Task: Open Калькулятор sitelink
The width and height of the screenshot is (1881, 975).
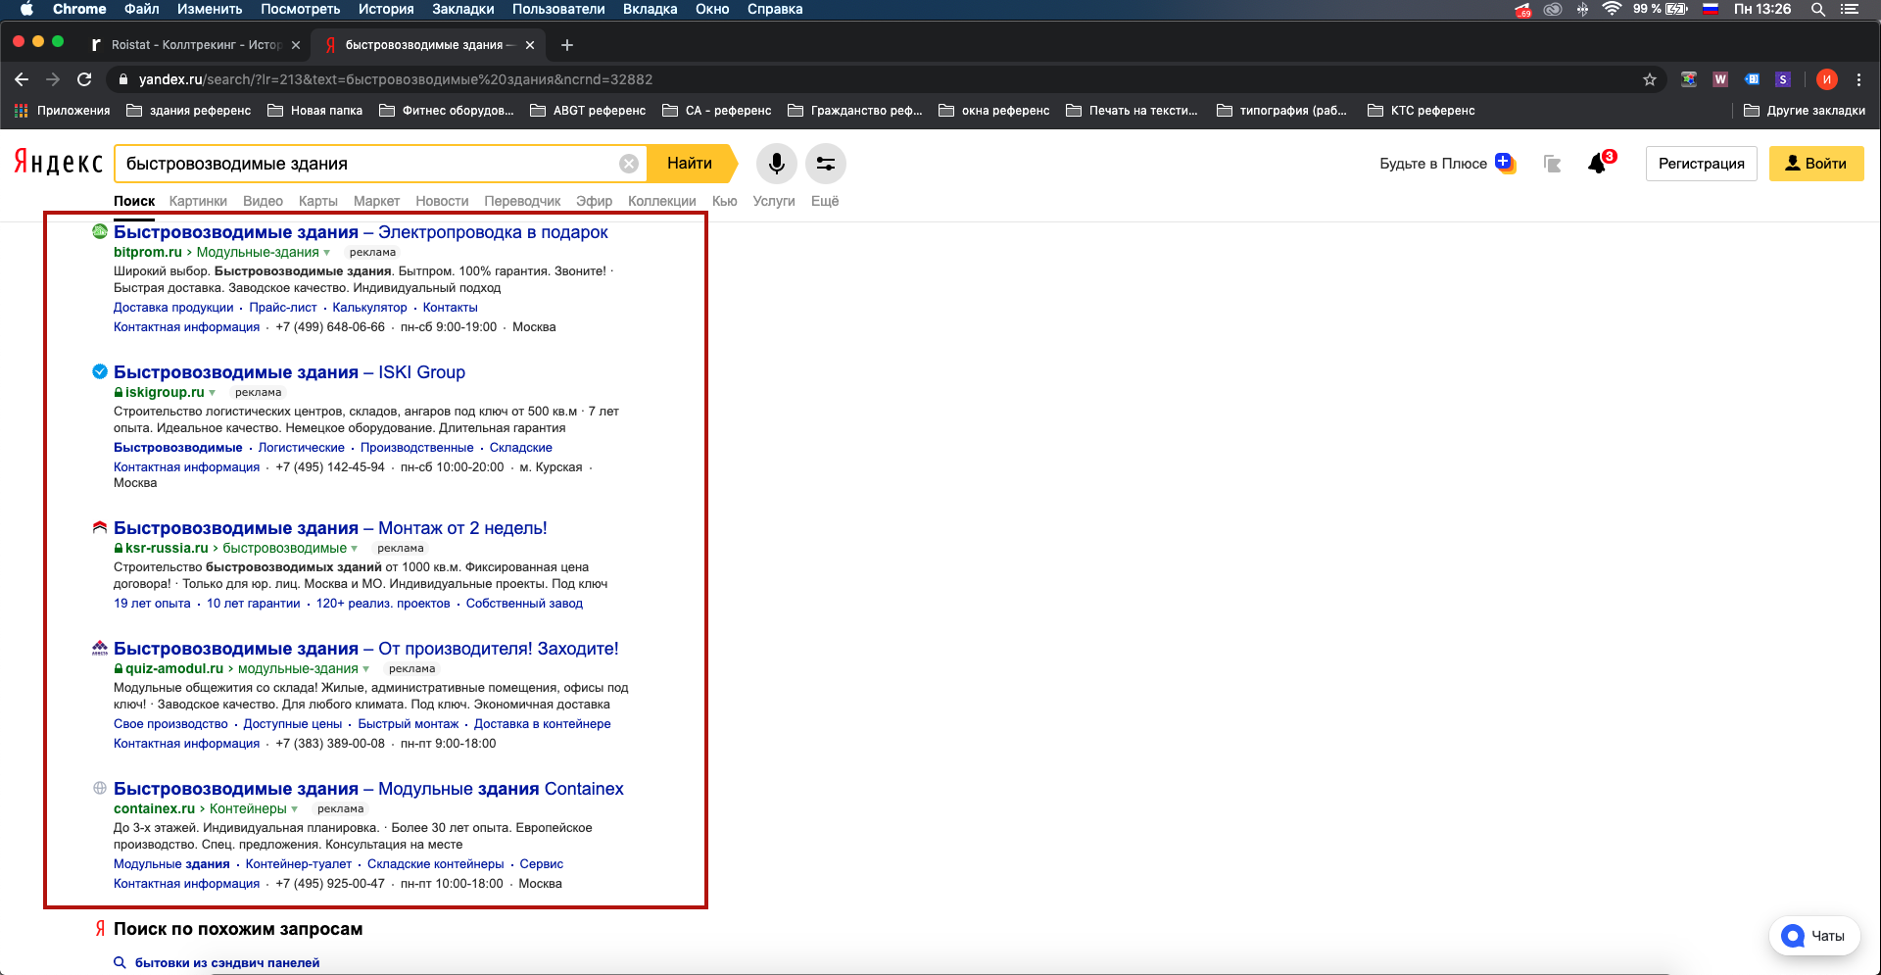Action: (x=369, y=308)
